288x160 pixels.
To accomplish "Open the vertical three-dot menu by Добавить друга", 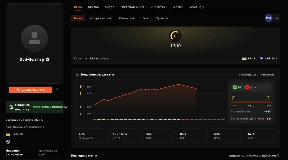I will 57,90.
